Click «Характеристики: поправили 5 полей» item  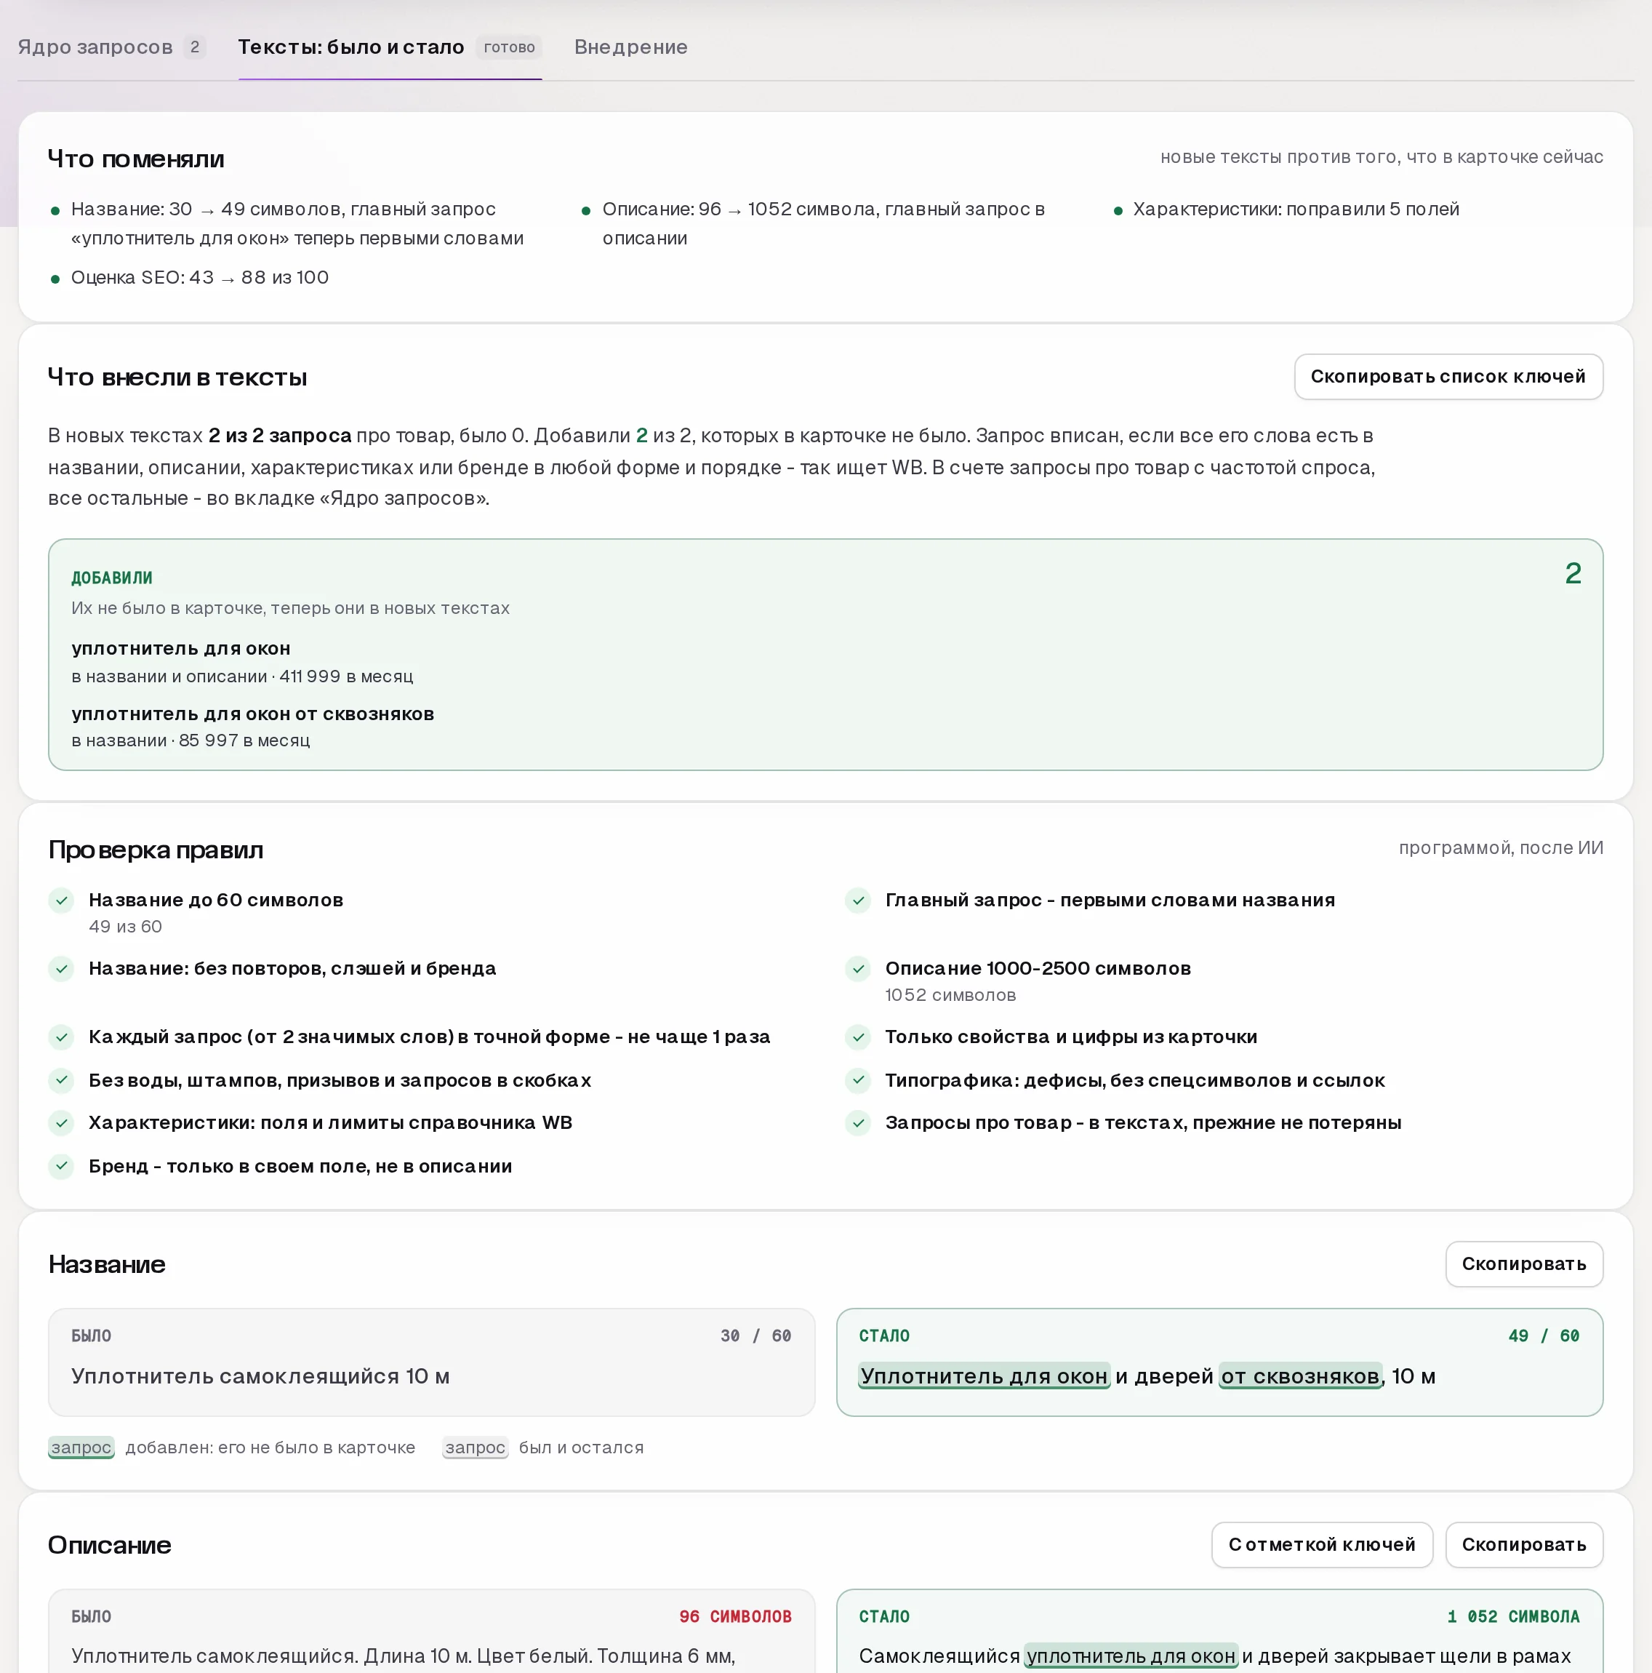(1296, 209)
